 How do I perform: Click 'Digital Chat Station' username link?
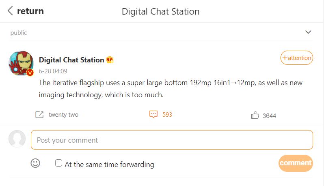point(71,60)
